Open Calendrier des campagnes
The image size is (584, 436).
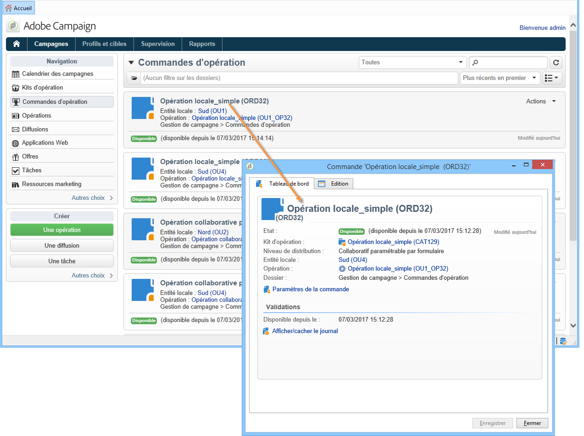tap(57, 74)
